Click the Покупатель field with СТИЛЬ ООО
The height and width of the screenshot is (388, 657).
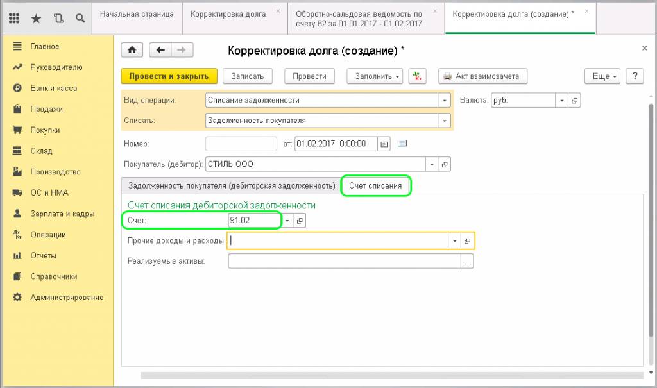pos(316,164)
